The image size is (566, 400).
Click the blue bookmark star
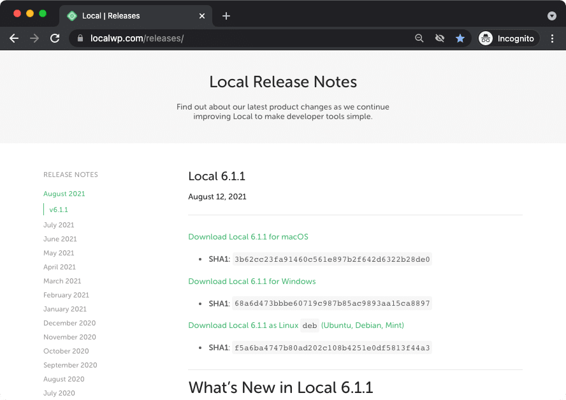click(460, 38)
